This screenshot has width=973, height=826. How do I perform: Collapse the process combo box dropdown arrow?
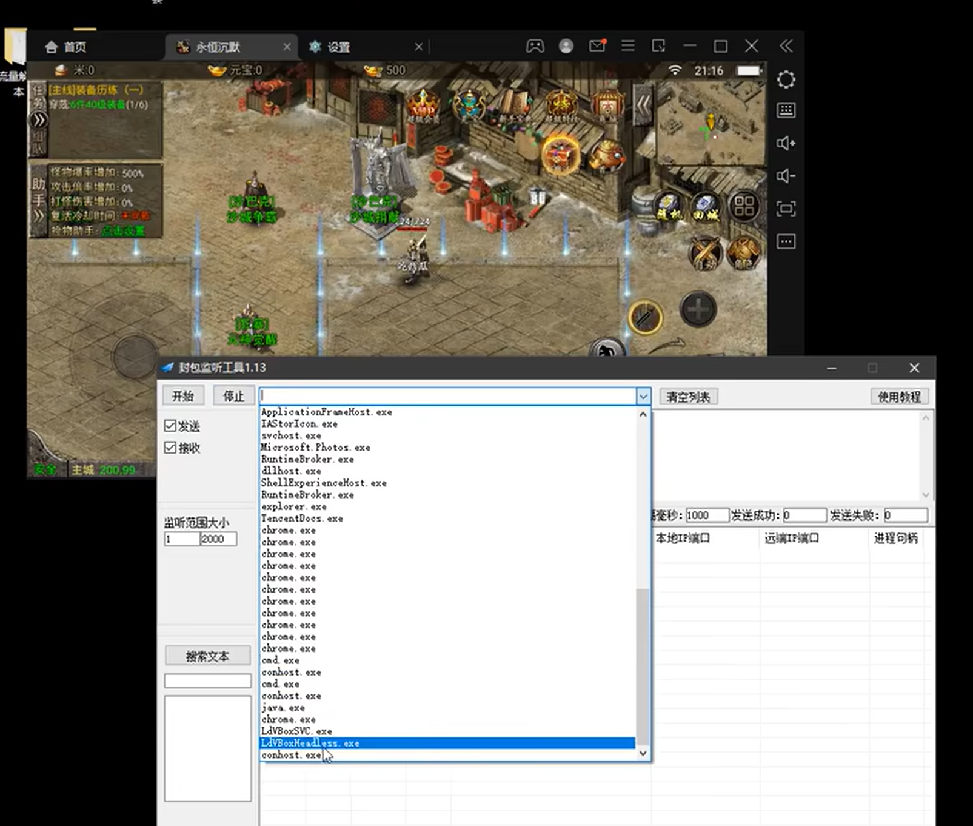pyautogui.click(x=643, y=397)
